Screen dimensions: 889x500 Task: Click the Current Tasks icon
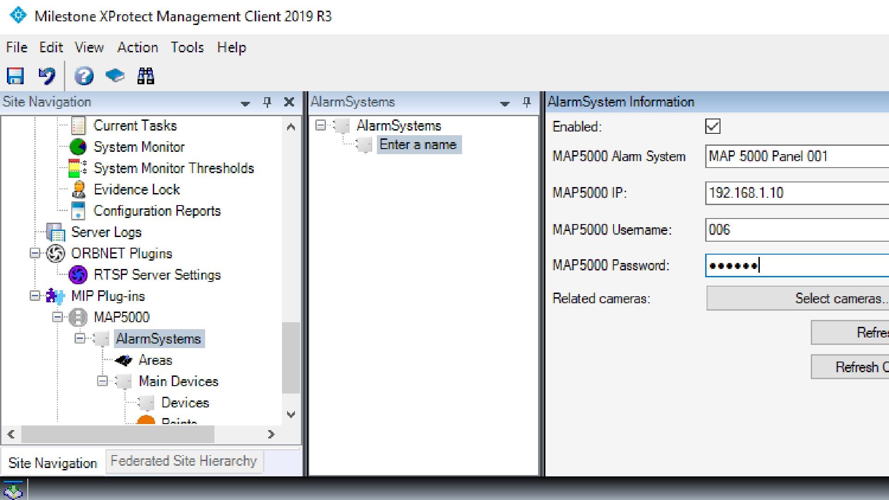78,125
